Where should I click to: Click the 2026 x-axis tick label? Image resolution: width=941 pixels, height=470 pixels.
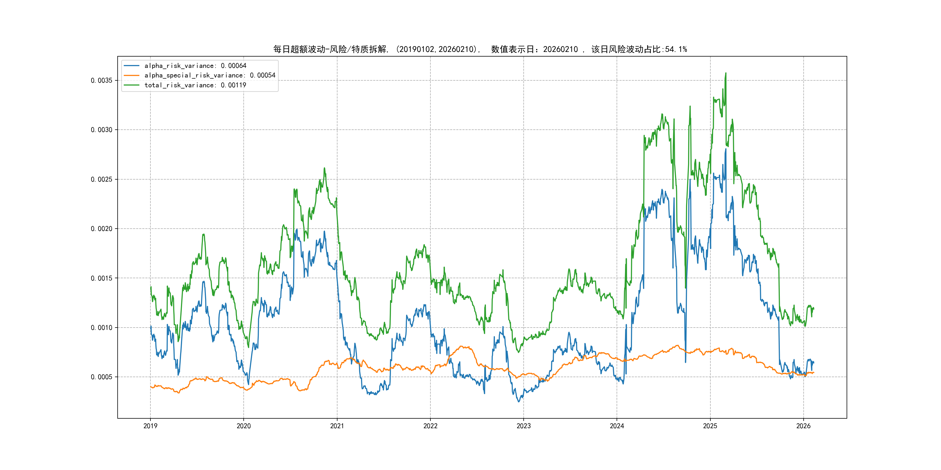tap(803, 426)
